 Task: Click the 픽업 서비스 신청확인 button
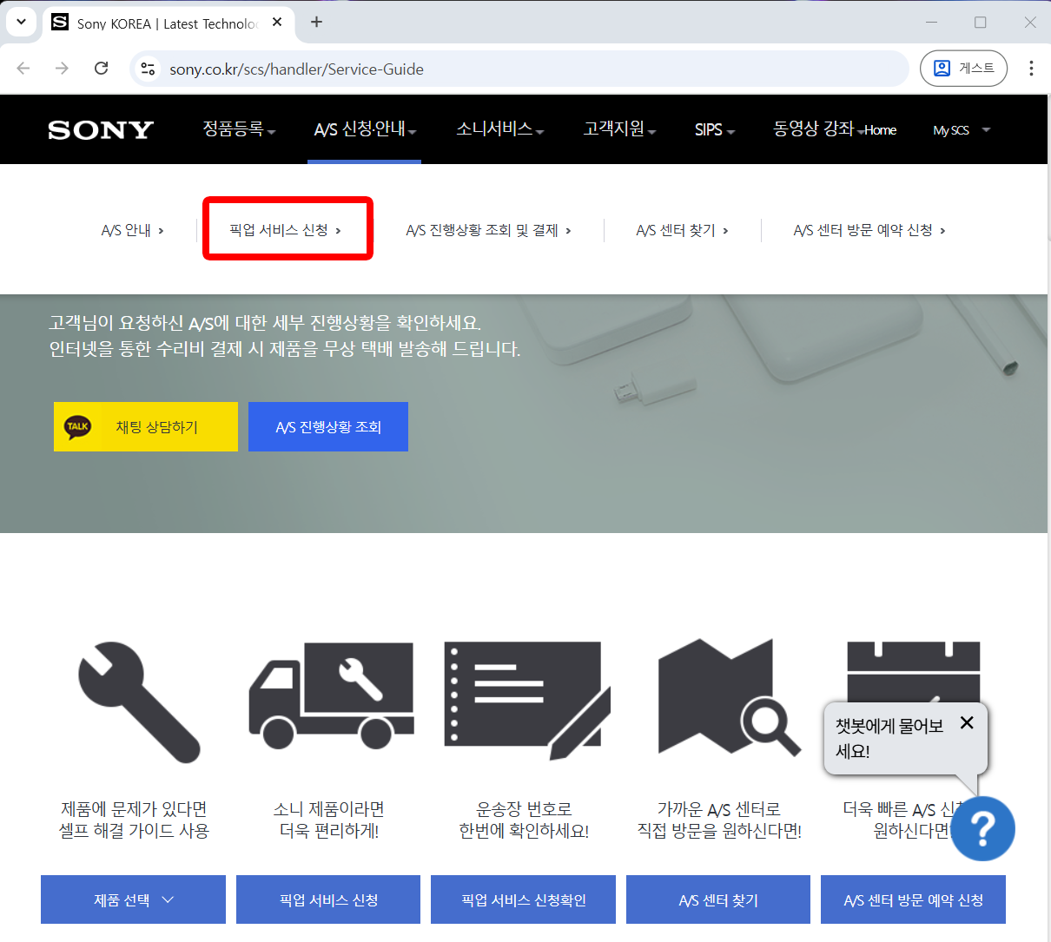pyautogui.click(x=523, y=899)
